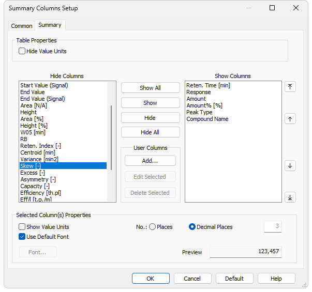Restore settings with the Default button

click(234, 278)
